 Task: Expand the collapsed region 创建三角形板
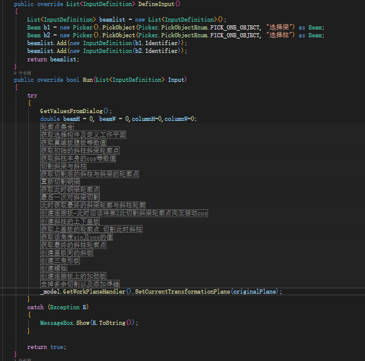(x=60, y=261)
